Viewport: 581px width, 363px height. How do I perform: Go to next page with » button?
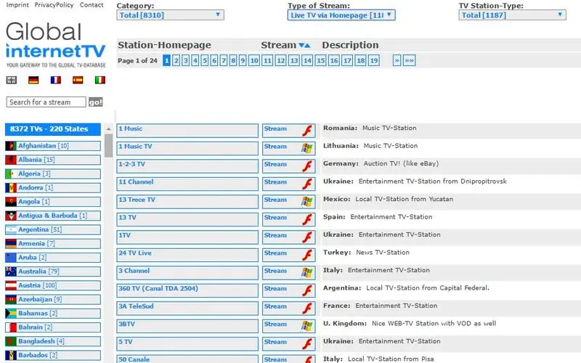point(397,60)
